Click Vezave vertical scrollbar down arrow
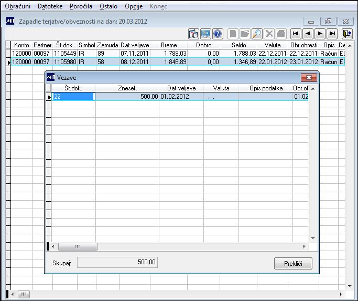Image resolution: width=358 pixels, height=301 pixels. point(313,238)
